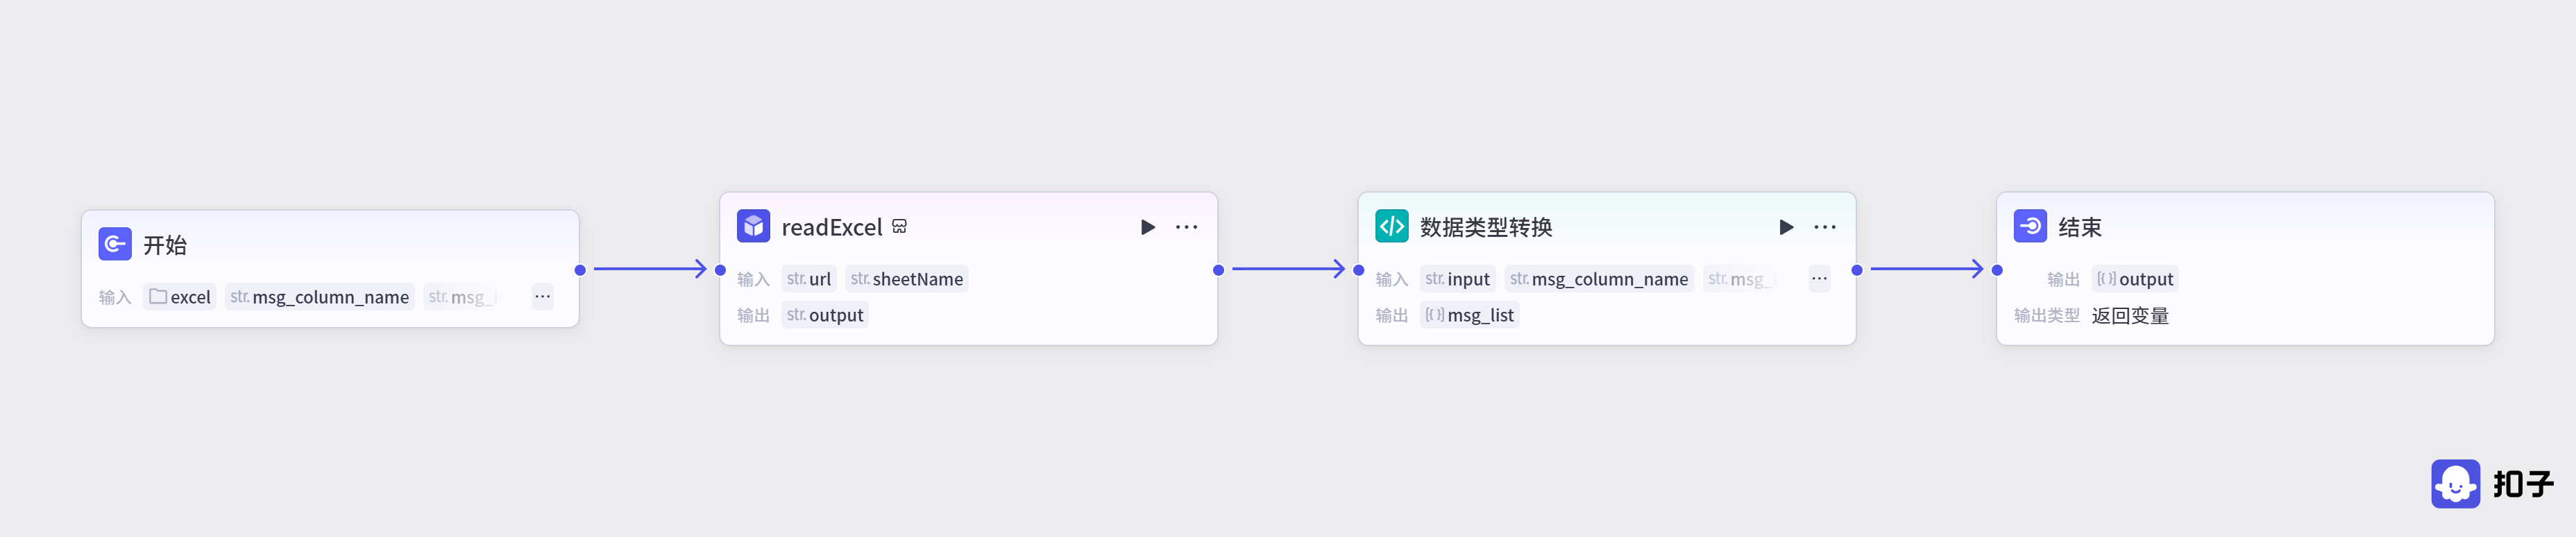Click the readExcel plugin cube icon
Screen dimensions: 2576x537
click(x=753, y=227)
